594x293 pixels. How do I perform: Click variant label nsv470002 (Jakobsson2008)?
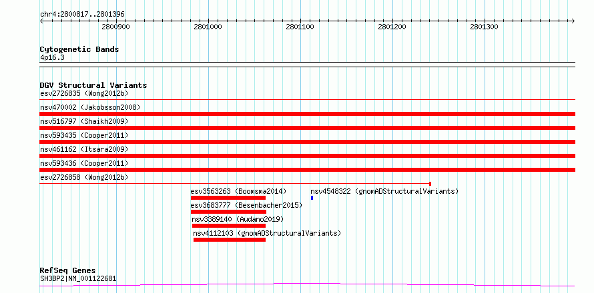(x=90, y=107)
